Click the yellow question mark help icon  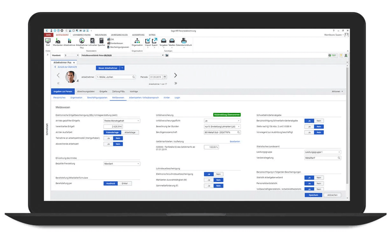tap(341, 55)
